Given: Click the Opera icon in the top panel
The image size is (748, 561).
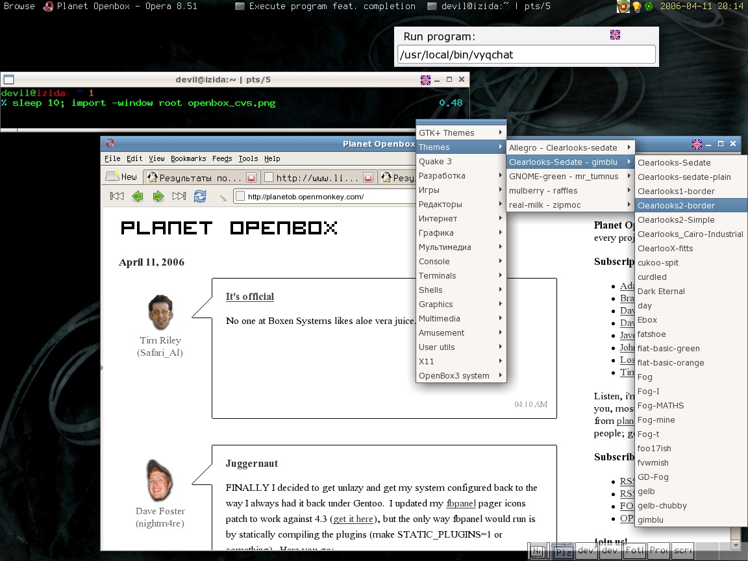Looking at the screenshot, I should pos(47,6).
